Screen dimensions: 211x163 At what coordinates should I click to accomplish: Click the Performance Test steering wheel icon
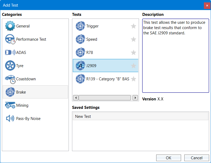tap(10, 39)
